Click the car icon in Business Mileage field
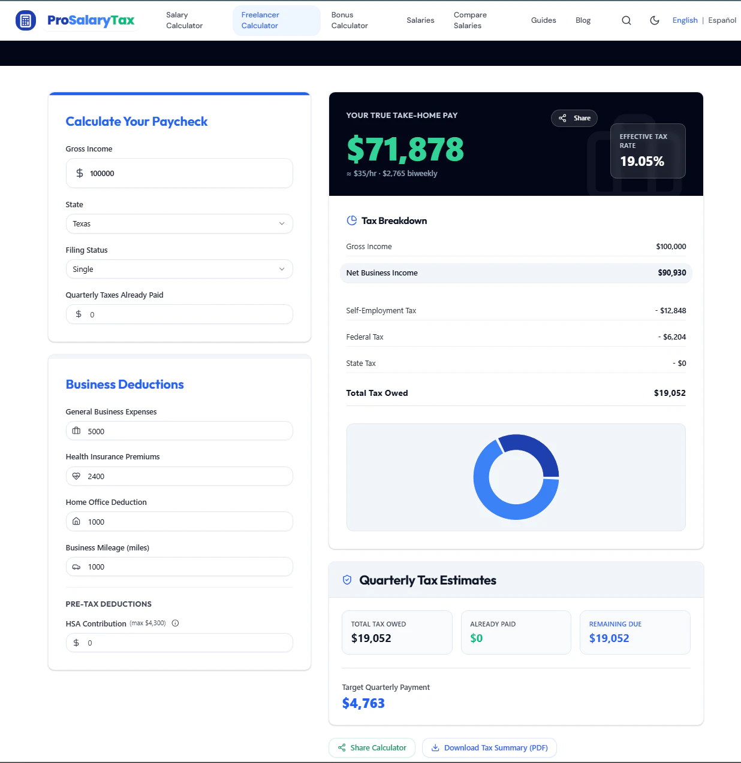 [x=76, y=567]
